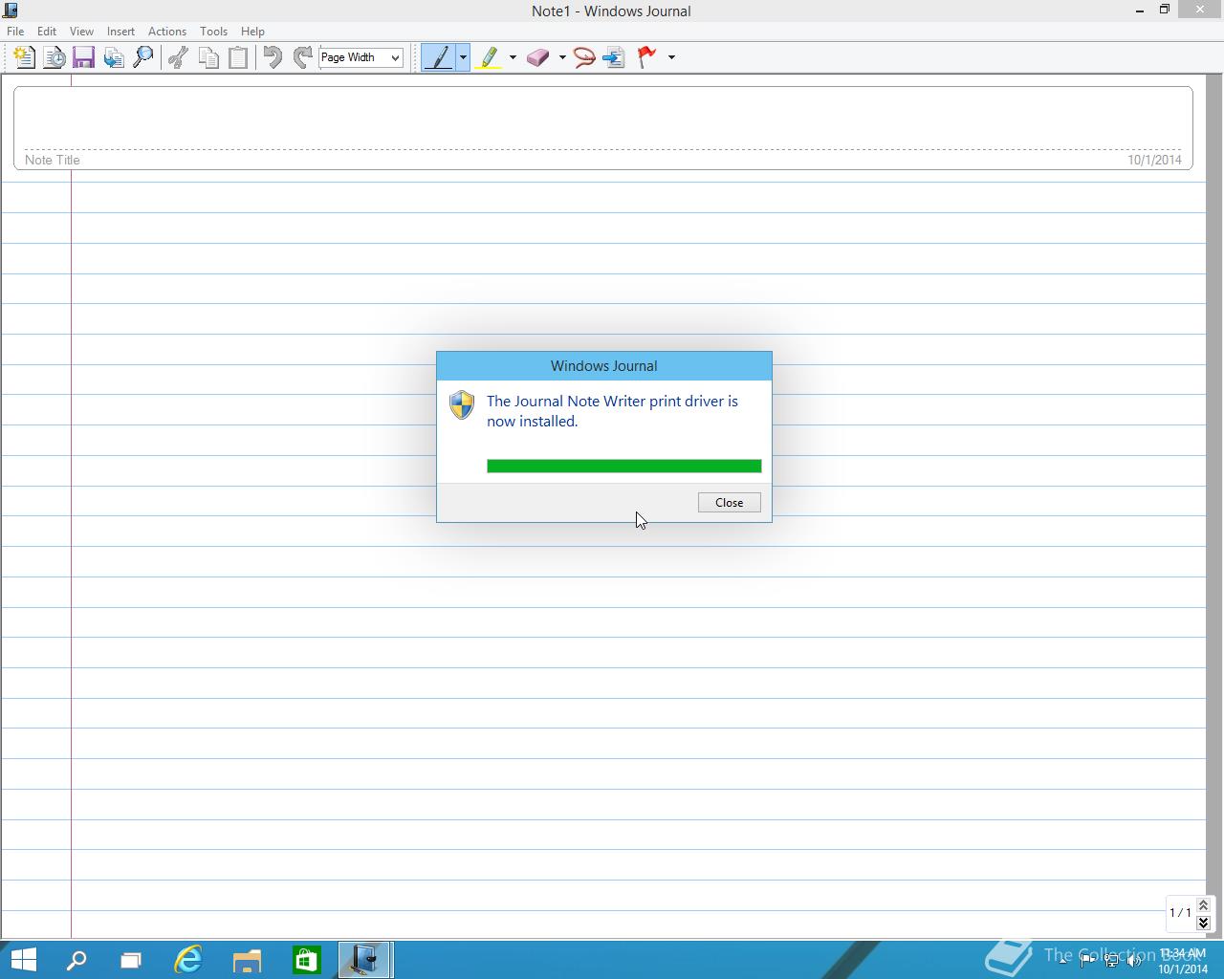Open Task View on the taskbar

(x=131, y=960)
